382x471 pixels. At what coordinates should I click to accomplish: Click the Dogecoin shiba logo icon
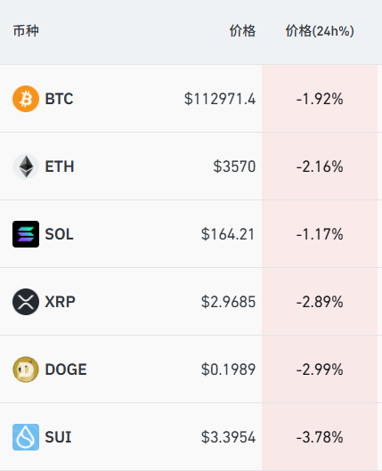pos(26,369)
